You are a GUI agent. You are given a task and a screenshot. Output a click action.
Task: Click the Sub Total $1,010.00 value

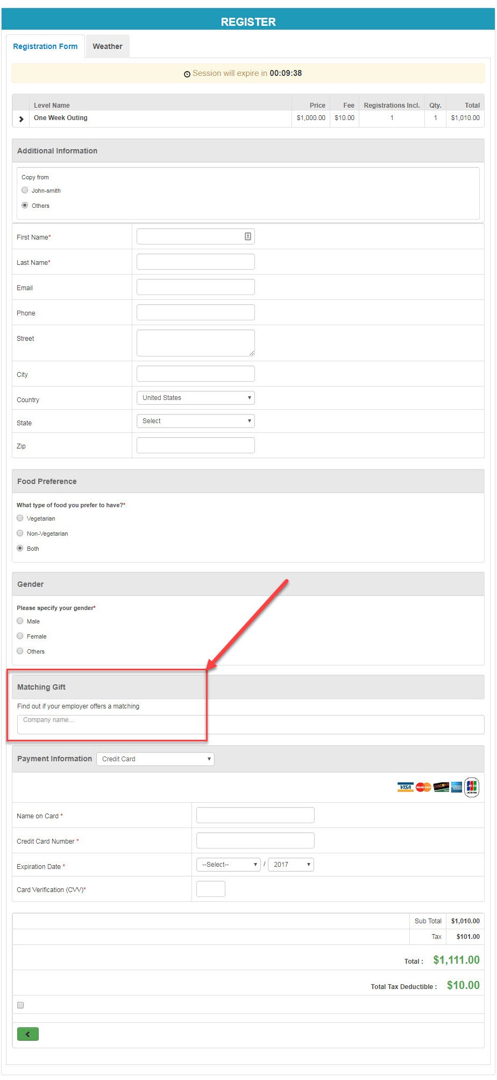465,921
